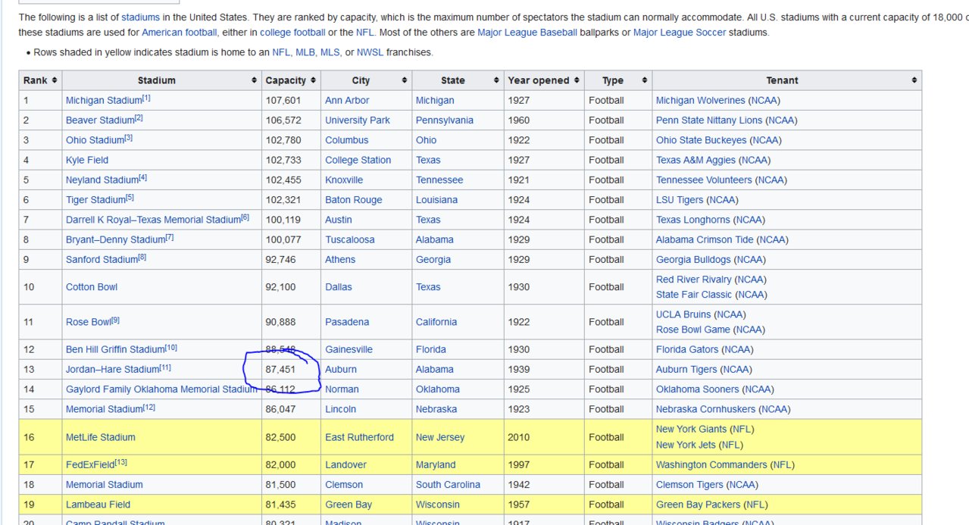Open Ben Hill Griffin Stadium link
The height and width of the screenshot is (525, 969).
(115, 349)
